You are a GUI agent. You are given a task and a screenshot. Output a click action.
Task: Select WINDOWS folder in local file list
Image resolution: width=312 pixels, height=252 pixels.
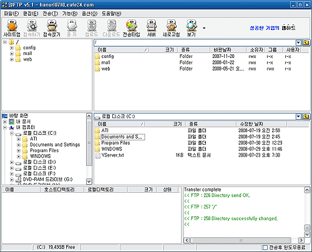tap(112, 149)
